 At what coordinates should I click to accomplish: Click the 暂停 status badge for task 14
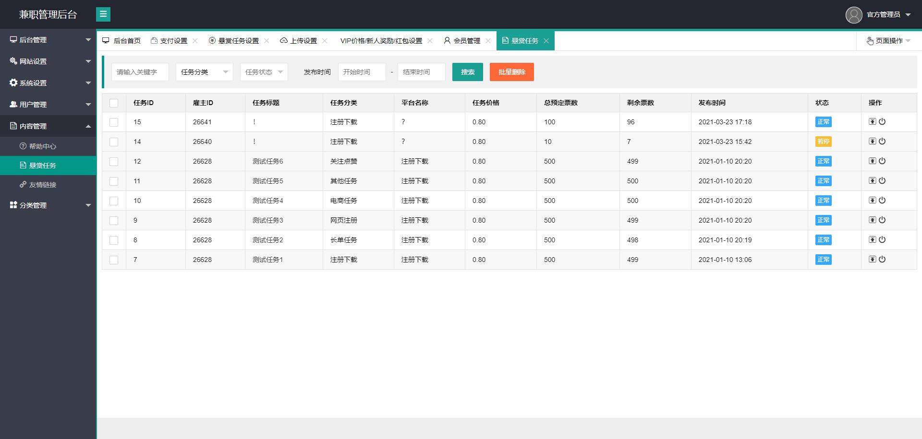(x=824, y=142)
